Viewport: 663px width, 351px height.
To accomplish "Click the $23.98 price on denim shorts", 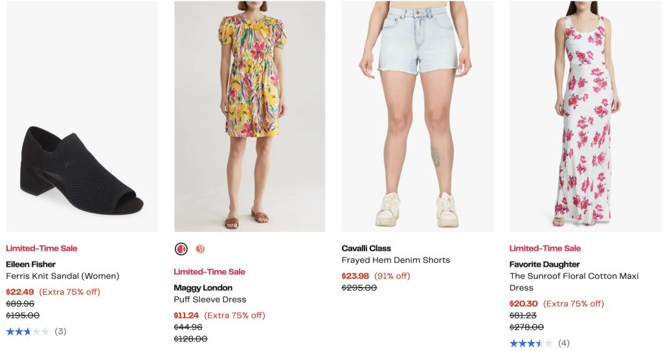I will point(355,276).
